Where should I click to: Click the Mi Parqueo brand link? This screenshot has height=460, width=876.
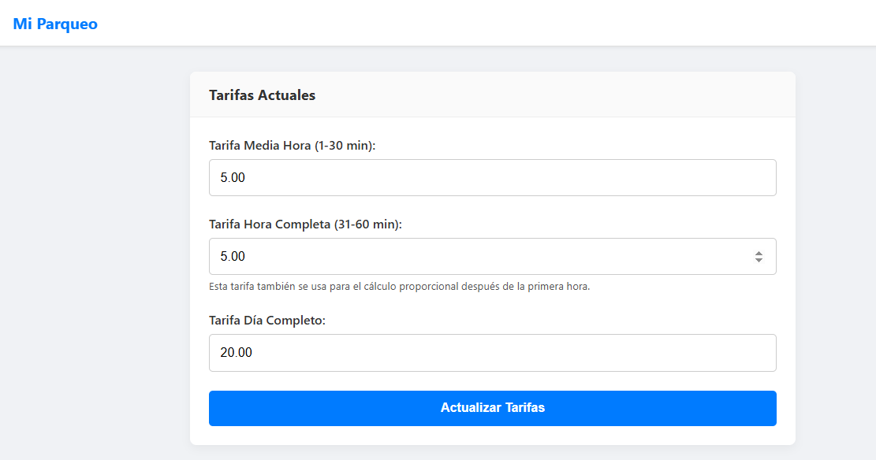point(53,24)
